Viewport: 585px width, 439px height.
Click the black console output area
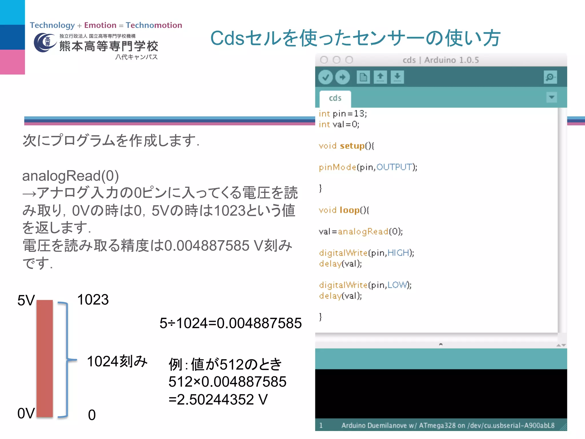point(441,394)
